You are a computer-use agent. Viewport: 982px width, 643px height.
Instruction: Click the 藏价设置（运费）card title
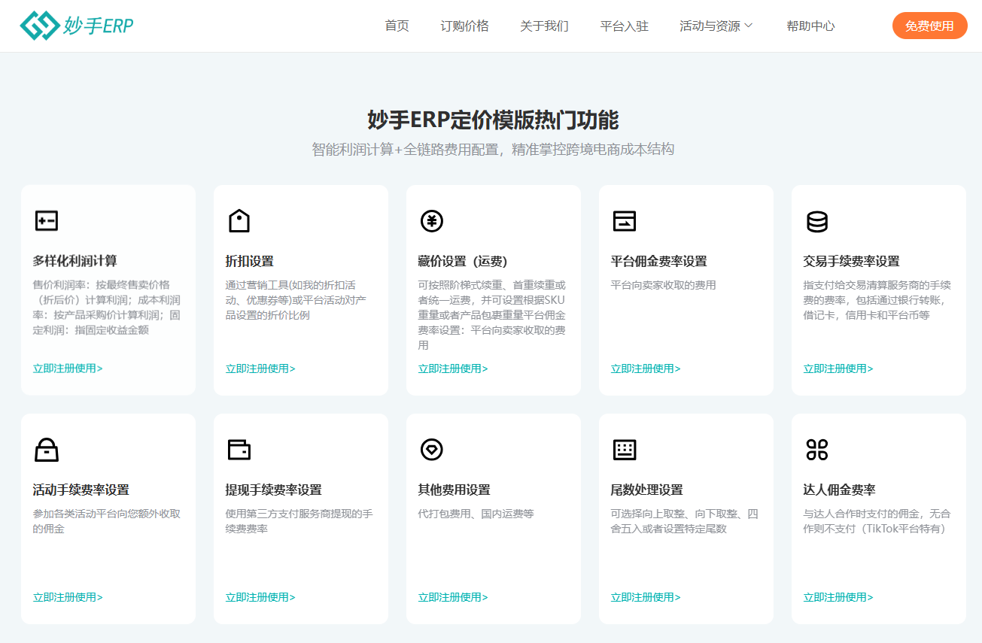[x=463, y=261]
